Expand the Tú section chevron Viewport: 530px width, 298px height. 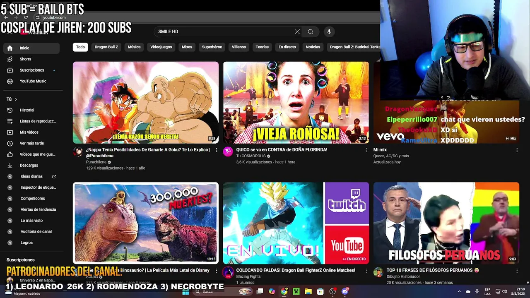(16, 99)
